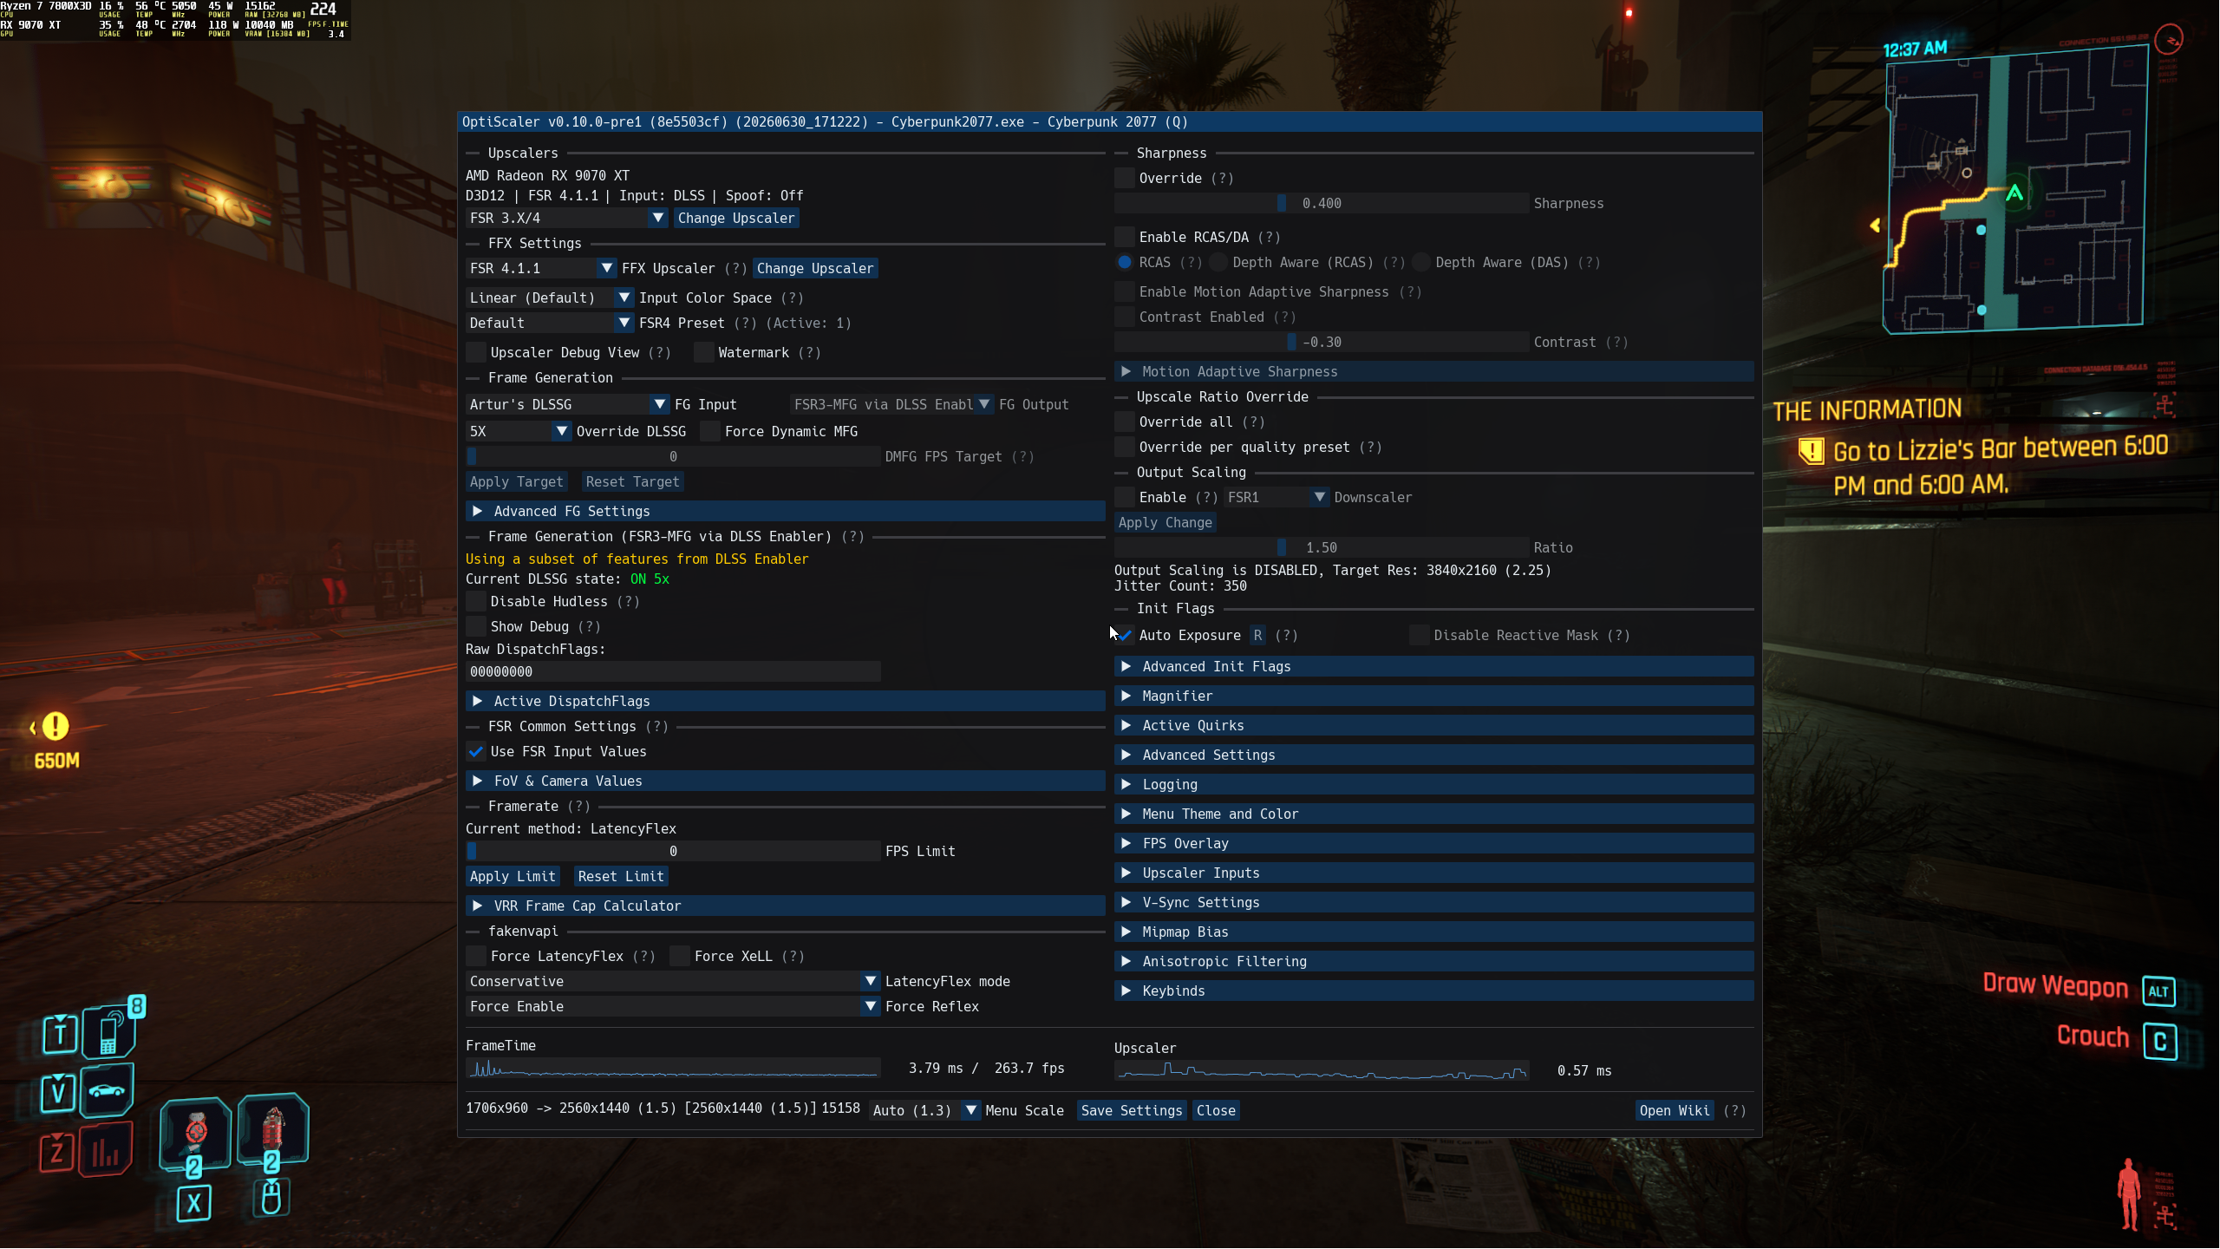Screen dimensions: 2220x1249
Task: Click the Reset Limit button
Action: (x=621, y=876)
